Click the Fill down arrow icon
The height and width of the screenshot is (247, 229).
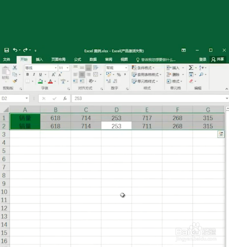click(191, 74)
